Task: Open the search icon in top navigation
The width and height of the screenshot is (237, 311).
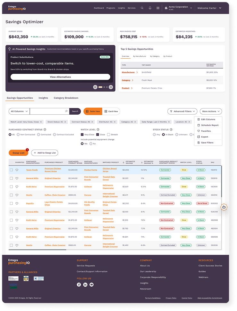Action: pos(142,8)
